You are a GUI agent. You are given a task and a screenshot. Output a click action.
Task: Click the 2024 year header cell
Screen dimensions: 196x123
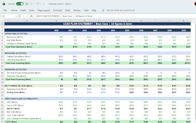pyautogui.click(x=113, y=30)
